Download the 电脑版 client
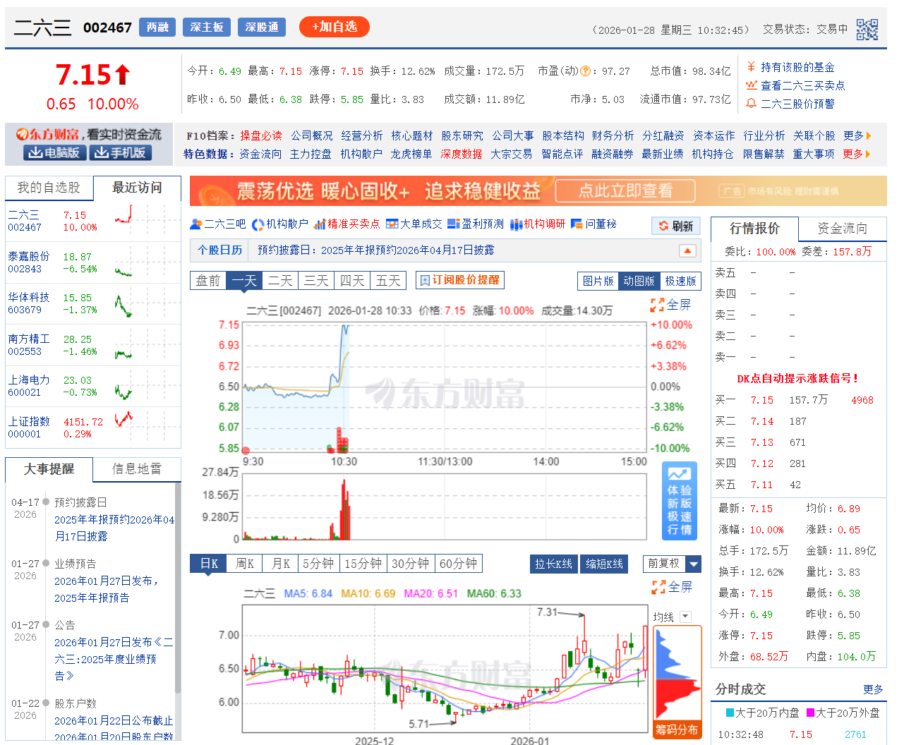The image size is (904, 745). pos(54,152)
